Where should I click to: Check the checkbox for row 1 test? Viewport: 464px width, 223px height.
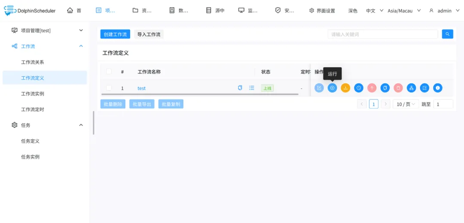point(109,88)
